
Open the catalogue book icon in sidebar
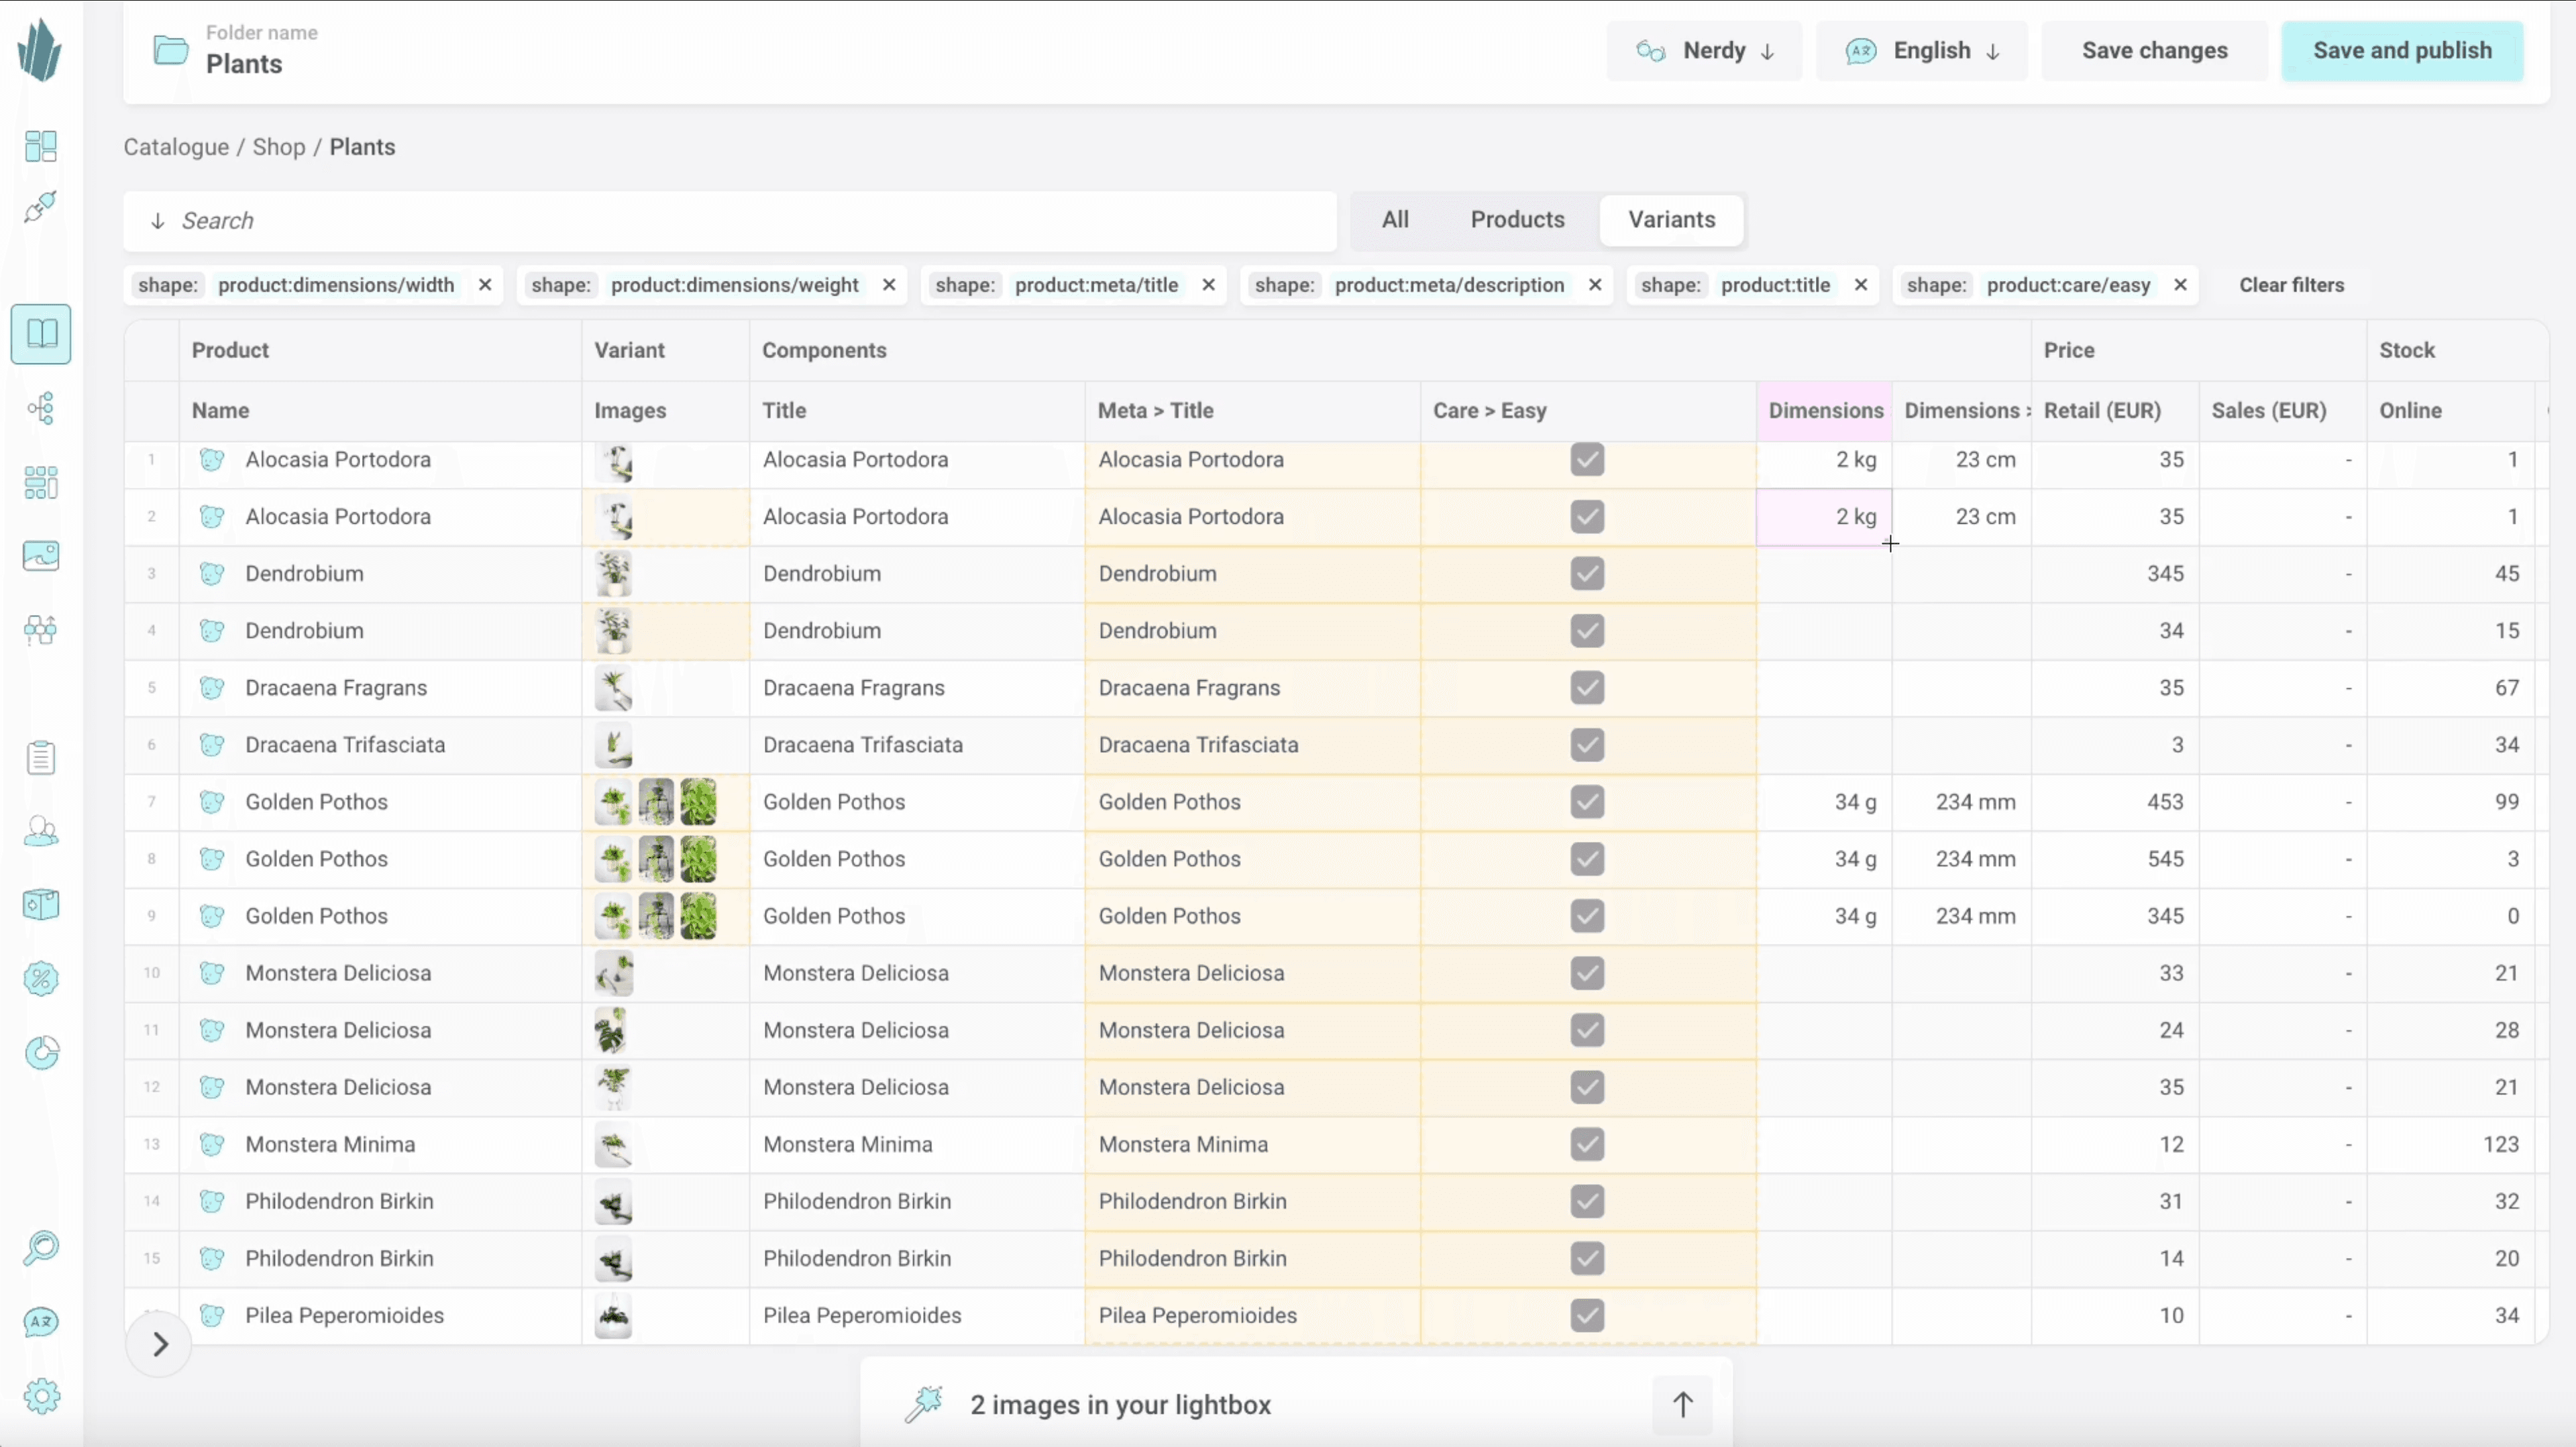[41, 334]
